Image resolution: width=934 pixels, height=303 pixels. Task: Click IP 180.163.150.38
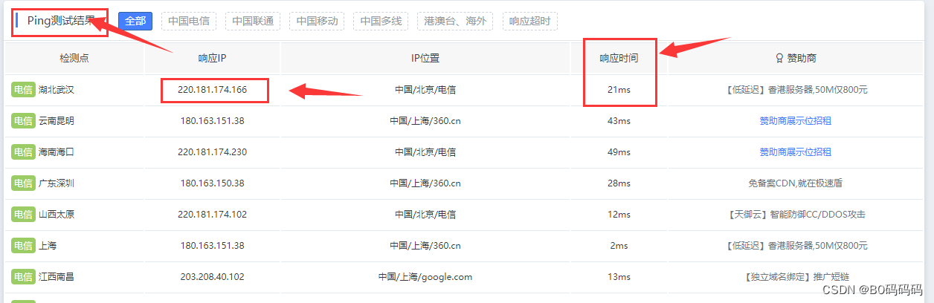tap(212, 183)
